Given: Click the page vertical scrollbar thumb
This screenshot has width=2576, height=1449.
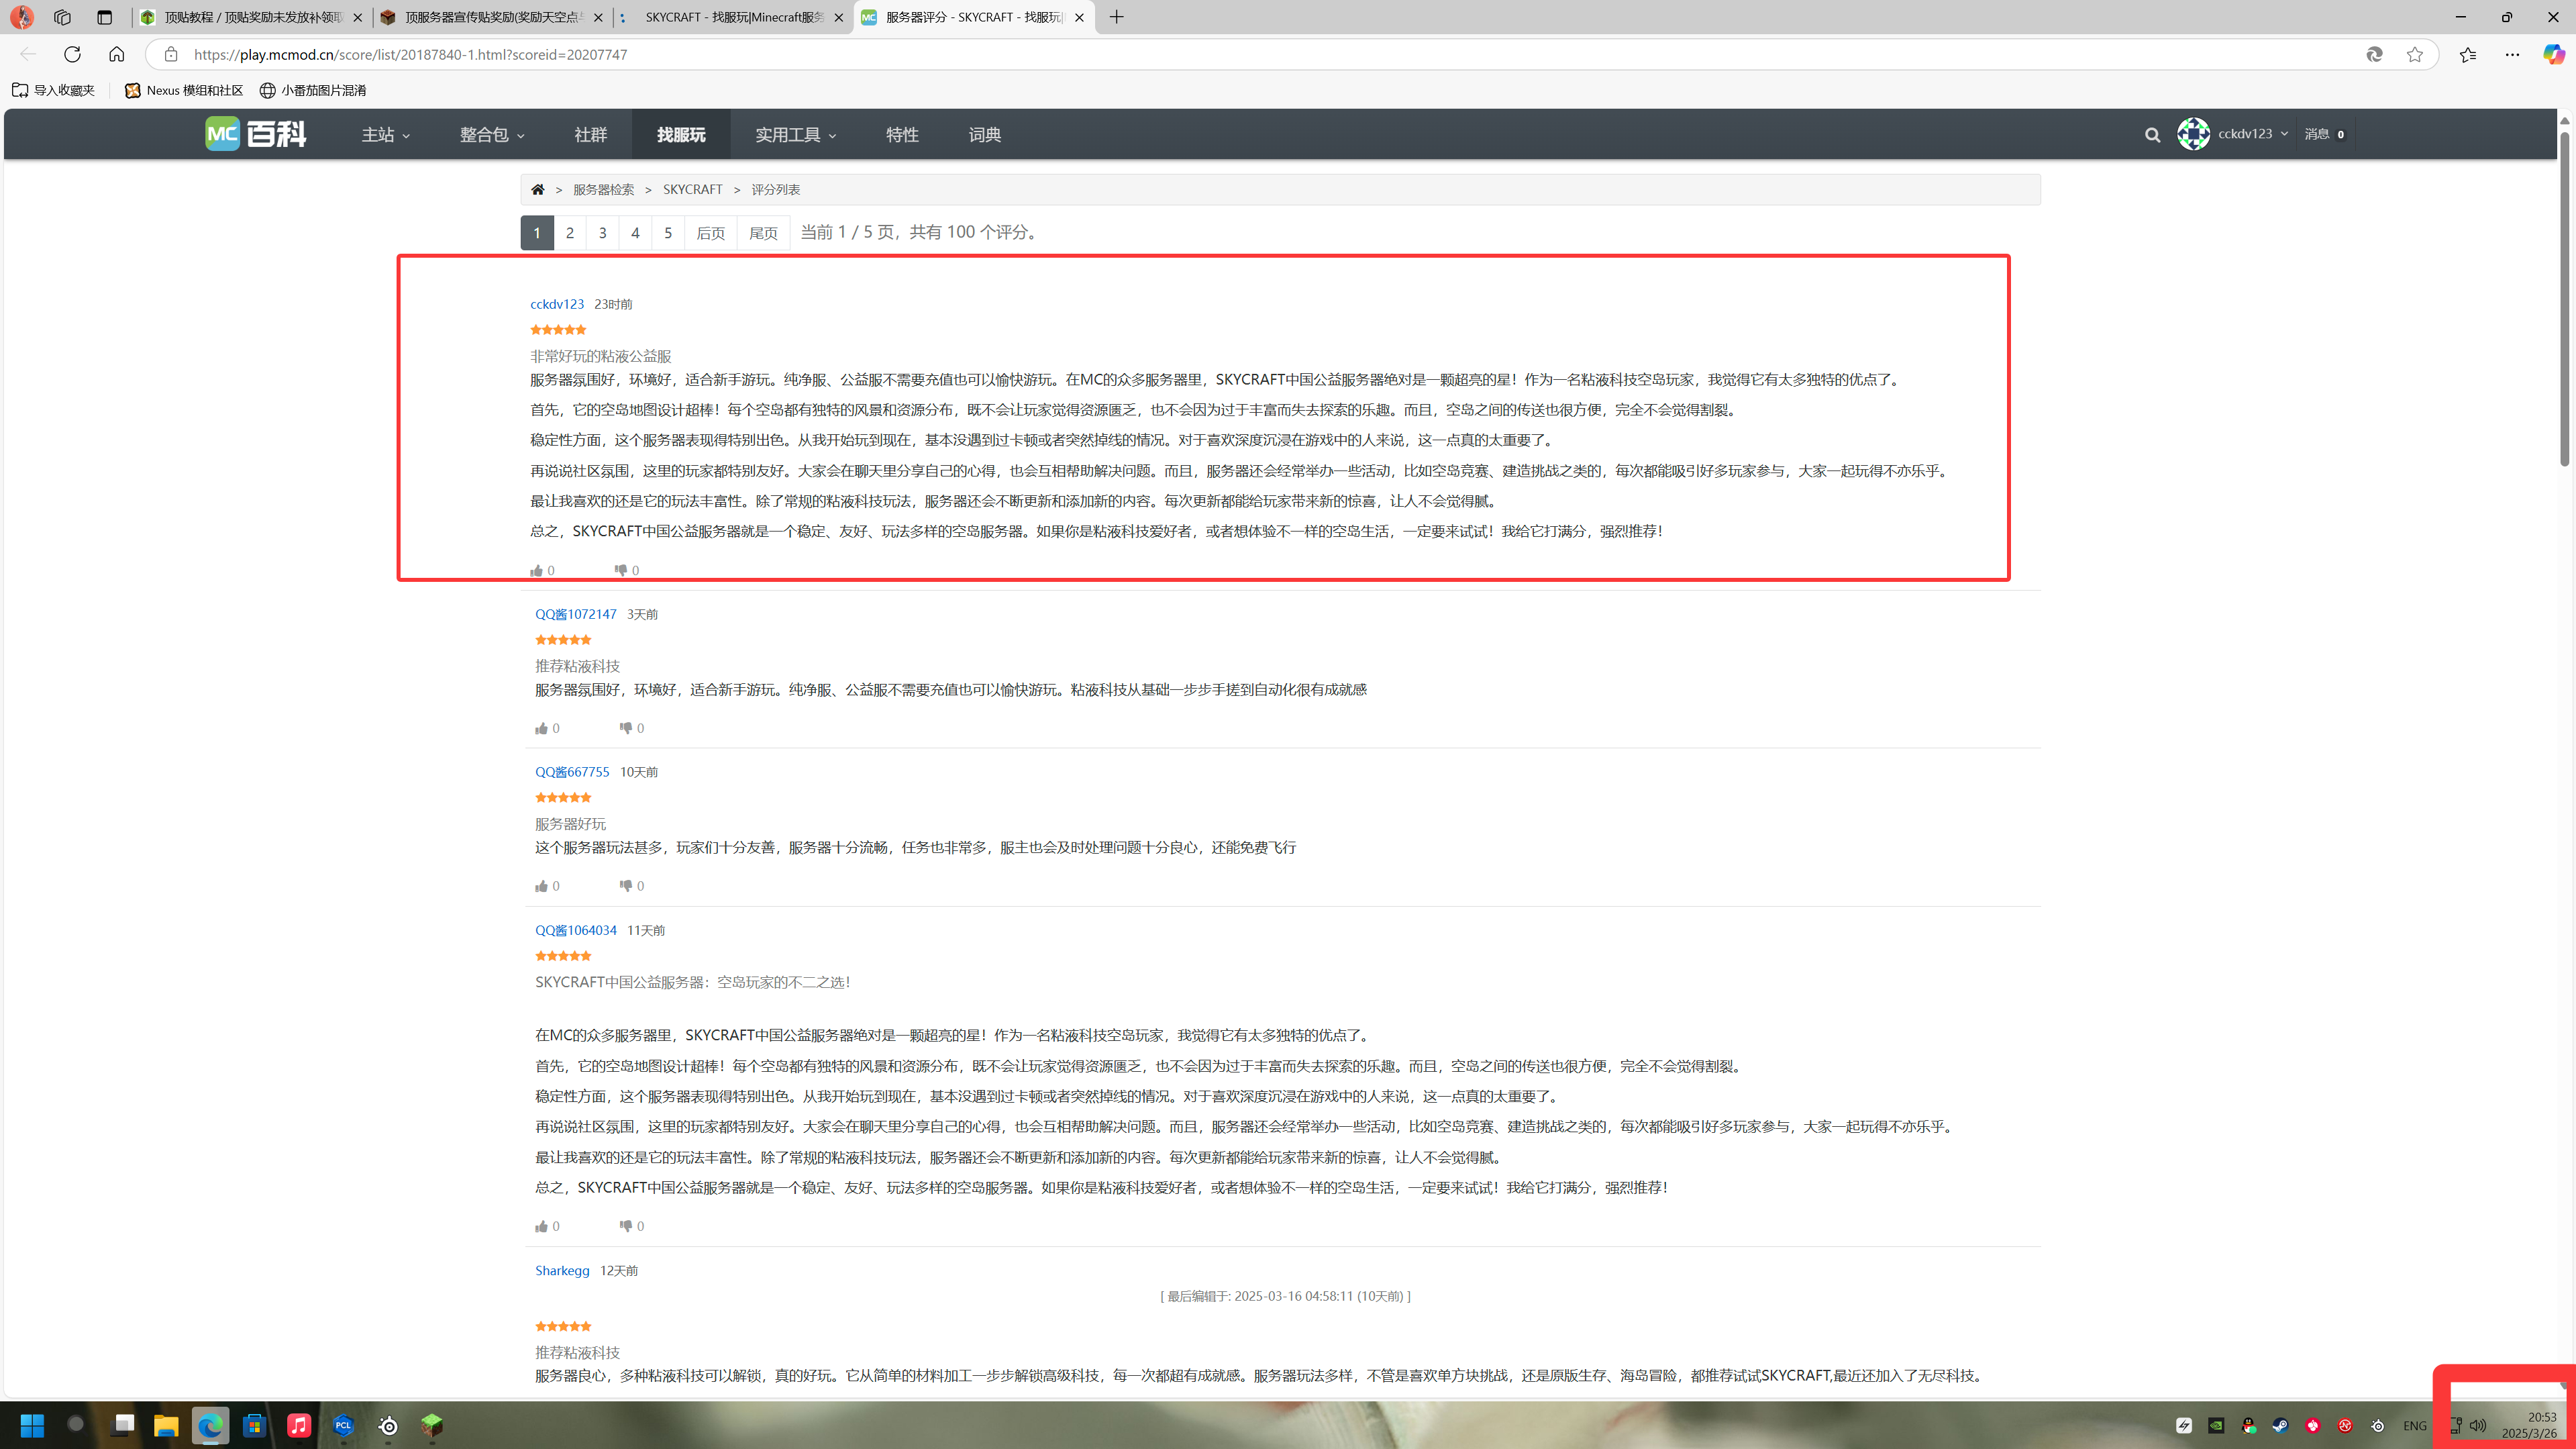Looking at the screenshot, I should click(2565, 298).
